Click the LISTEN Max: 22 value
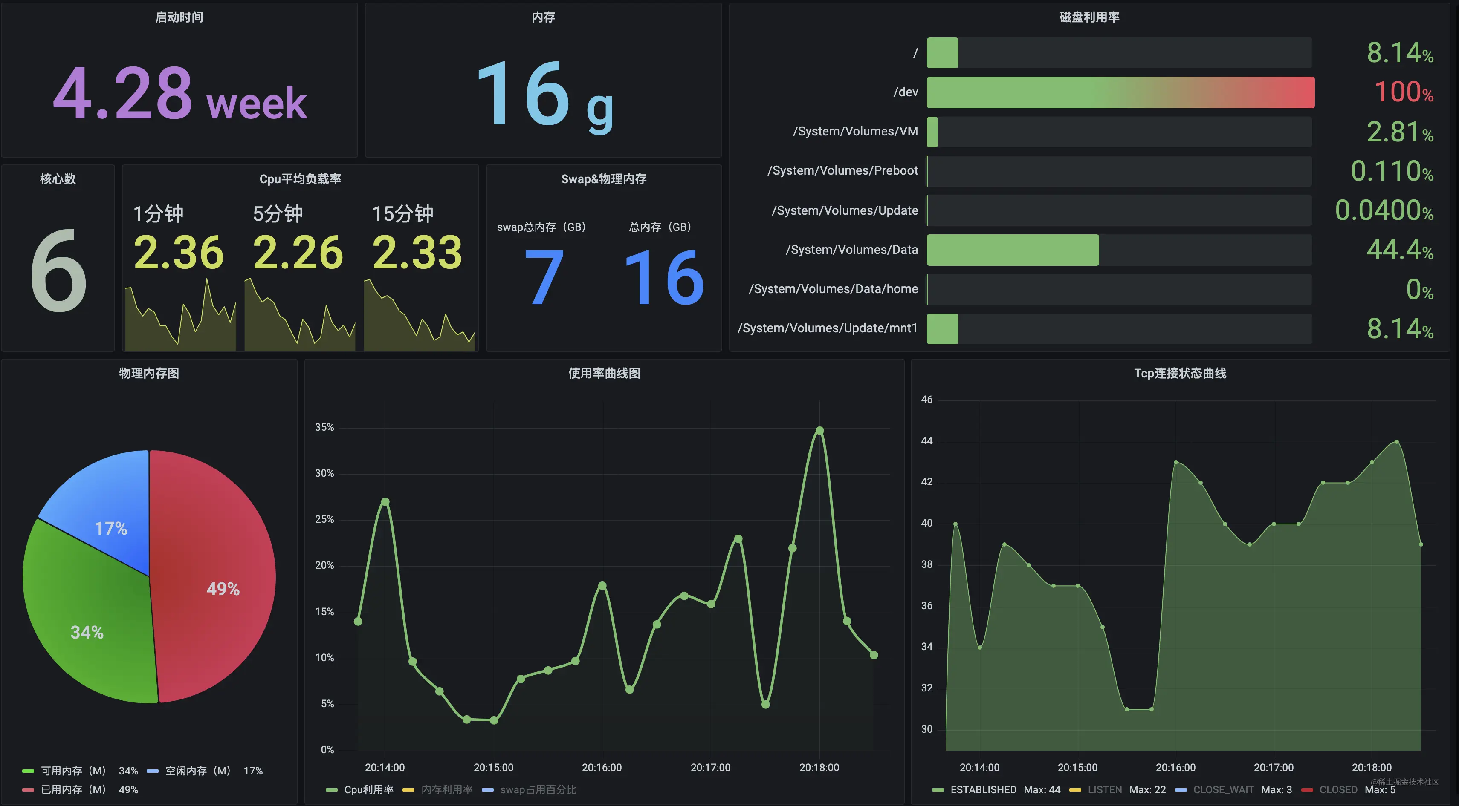 pos(1147,789)
